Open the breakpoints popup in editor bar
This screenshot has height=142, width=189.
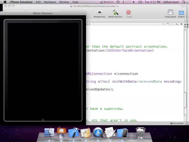click(168, 24)
